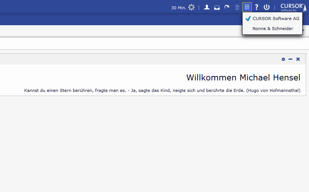The width and height of the screenshot is (309, 192).
Task: Select the CURSOR Software AG menu entry
Action: pos(276,19)
